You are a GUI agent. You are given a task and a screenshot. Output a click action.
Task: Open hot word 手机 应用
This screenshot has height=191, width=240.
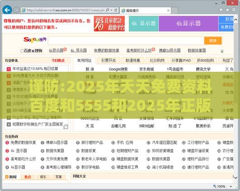[125, 143]
